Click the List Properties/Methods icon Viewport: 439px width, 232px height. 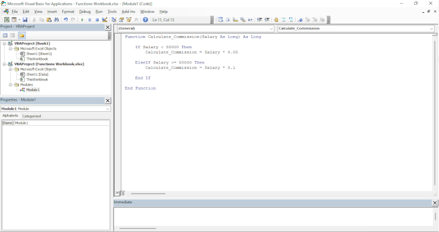(x=220, y=20)
